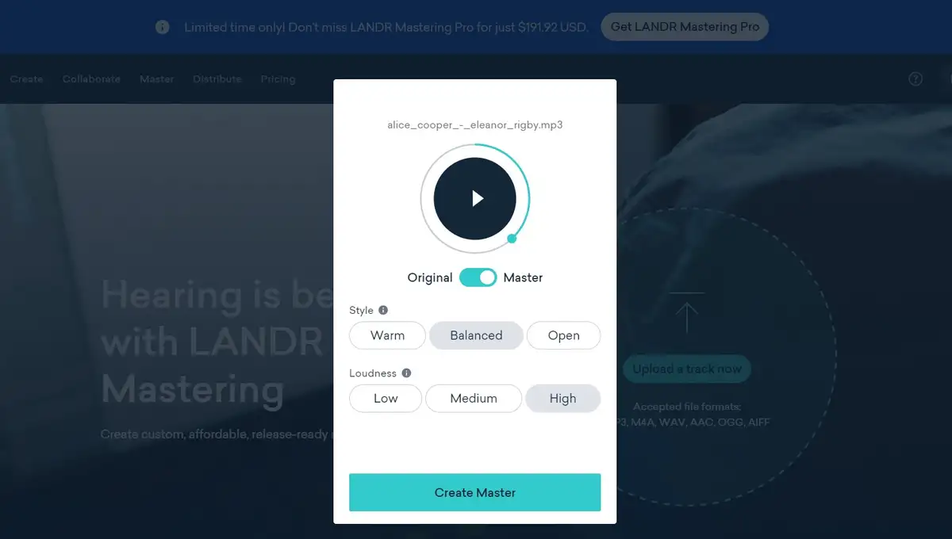Open the Master menu
This screenshot has height=539, width=952.
click(x=156, y=79)
